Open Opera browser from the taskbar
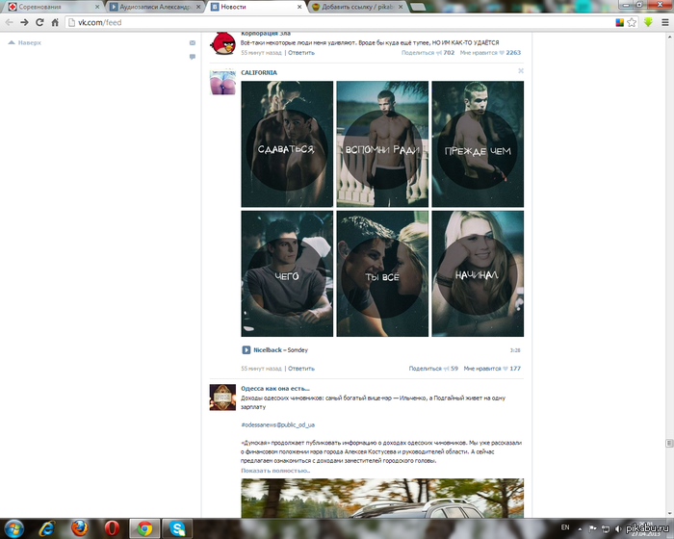The height and width of the screenshot is (539, 674). (111, 527)
